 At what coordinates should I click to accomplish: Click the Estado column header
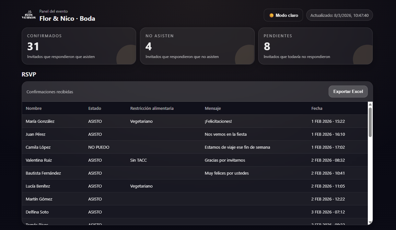[x=95, y=108]
